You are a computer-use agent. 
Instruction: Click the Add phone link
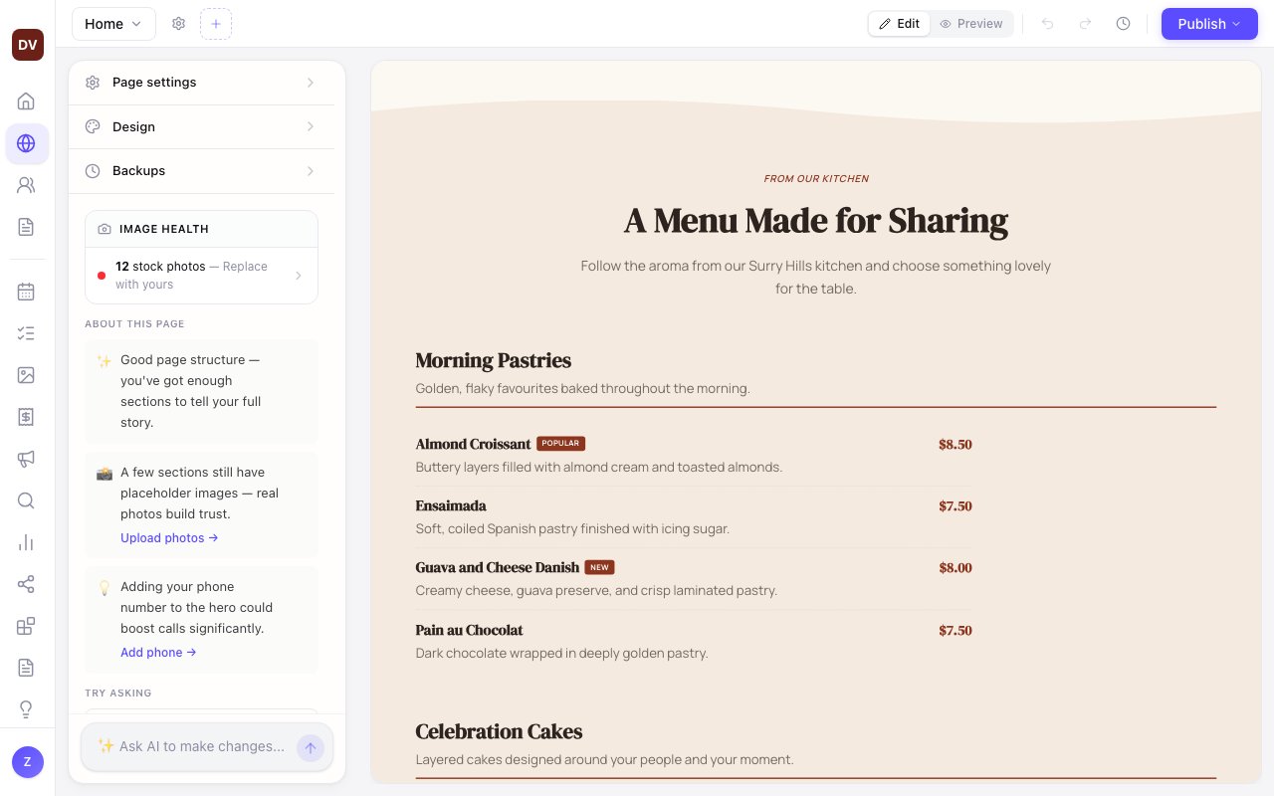pyautogui.click(x=158, y=653)
